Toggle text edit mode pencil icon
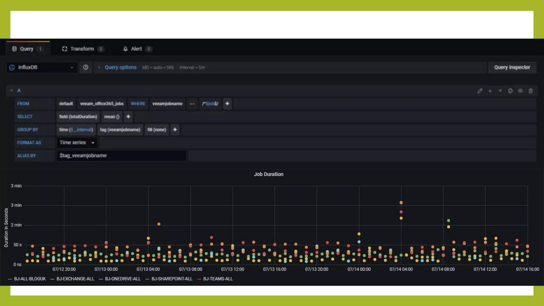The image size is (544, 306). pos(479,91)
